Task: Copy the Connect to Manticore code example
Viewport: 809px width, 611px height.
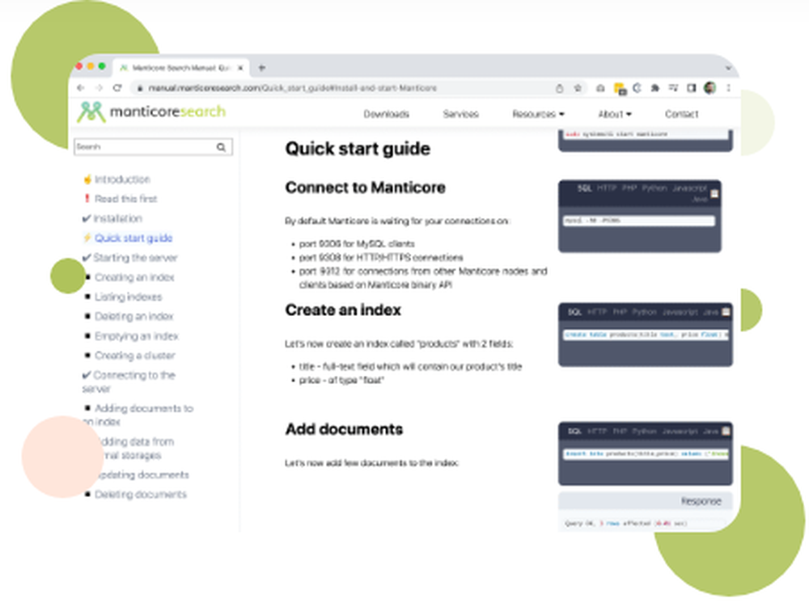Action: click(x=714, y=194)
